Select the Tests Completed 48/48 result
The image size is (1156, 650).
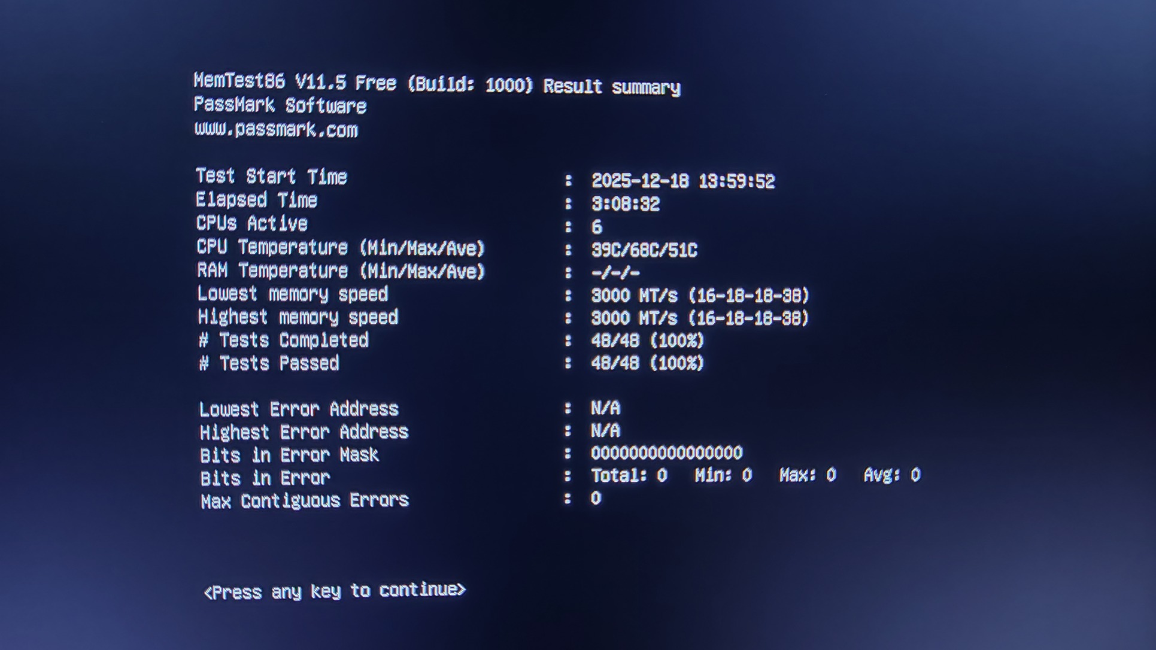647,341
